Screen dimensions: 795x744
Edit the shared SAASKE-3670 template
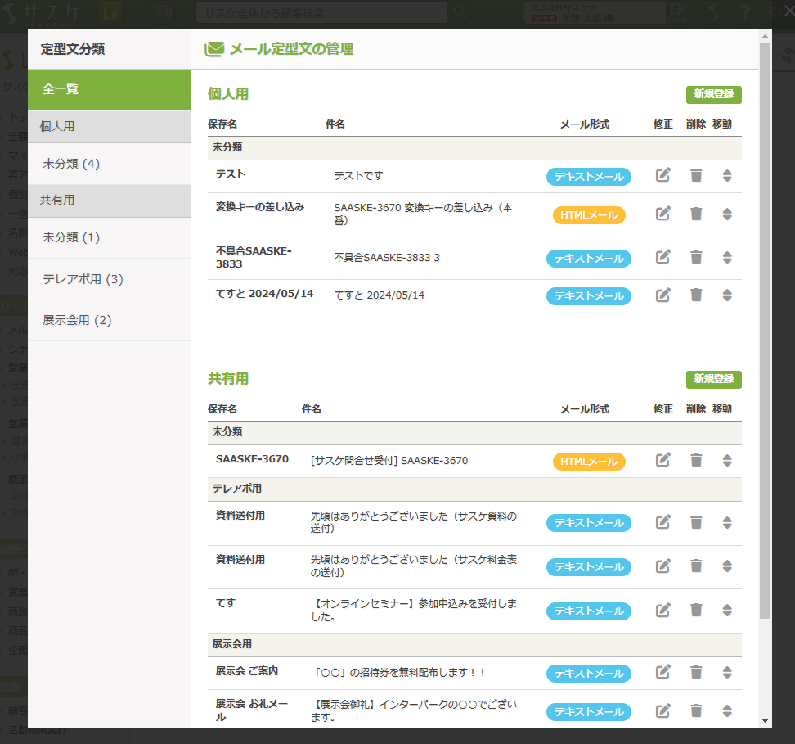pos(663,460)
